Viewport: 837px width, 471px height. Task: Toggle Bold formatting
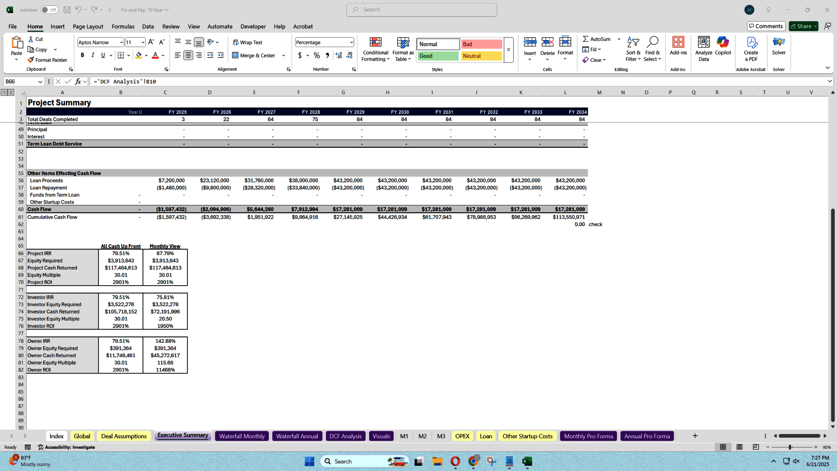click(82, 55)
